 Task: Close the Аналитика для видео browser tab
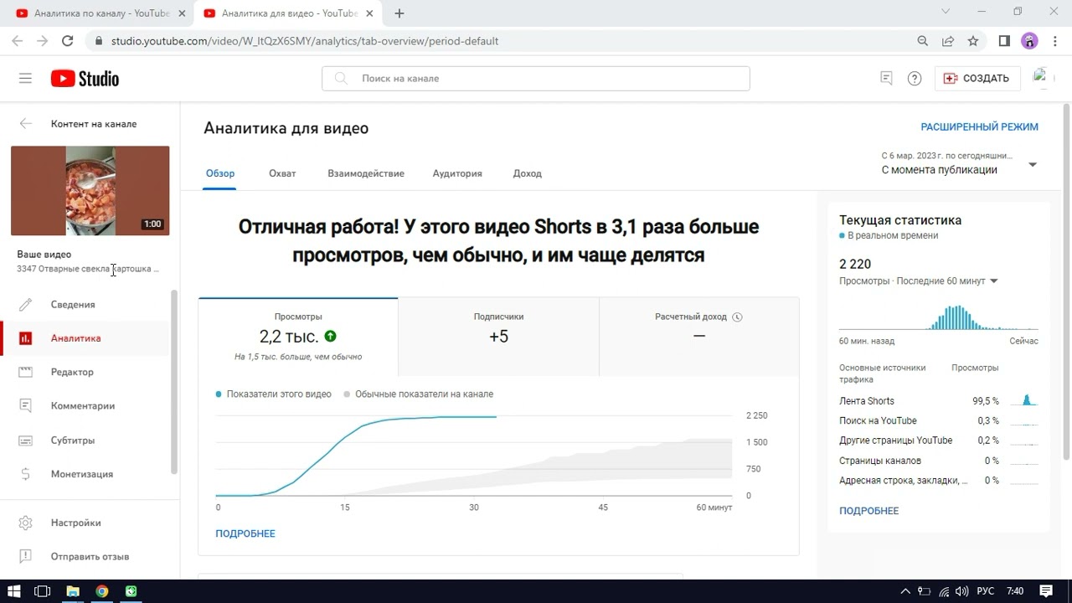tap(369, 13)
